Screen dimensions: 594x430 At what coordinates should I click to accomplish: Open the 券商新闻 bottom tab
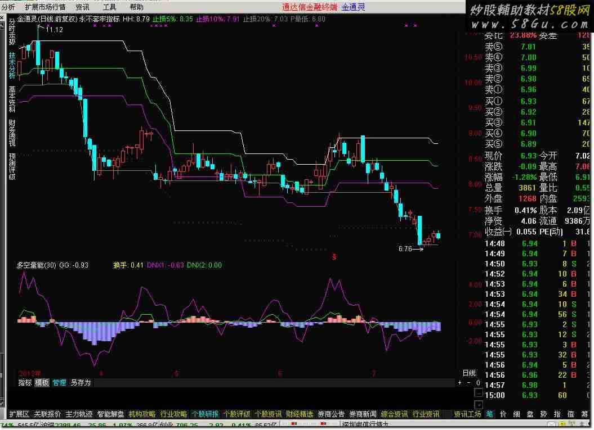point(363,414)
